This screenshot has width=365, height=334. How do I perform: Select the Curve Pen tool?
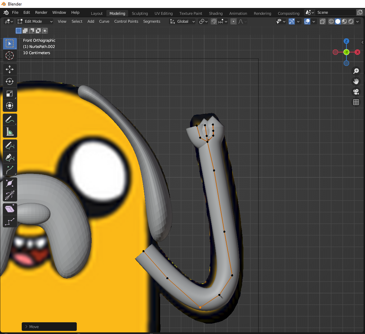(10, 158)
